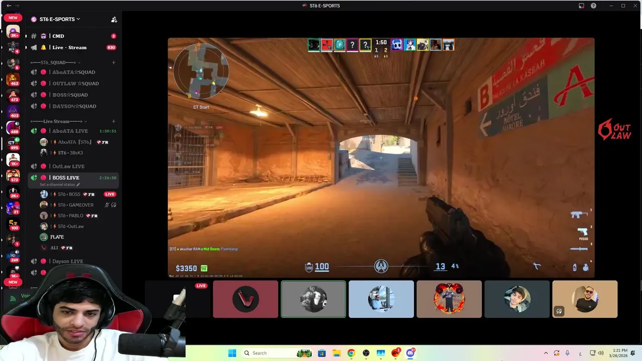Open File Explorer from taskbar
Screen dimensions: 642x361
336,353
